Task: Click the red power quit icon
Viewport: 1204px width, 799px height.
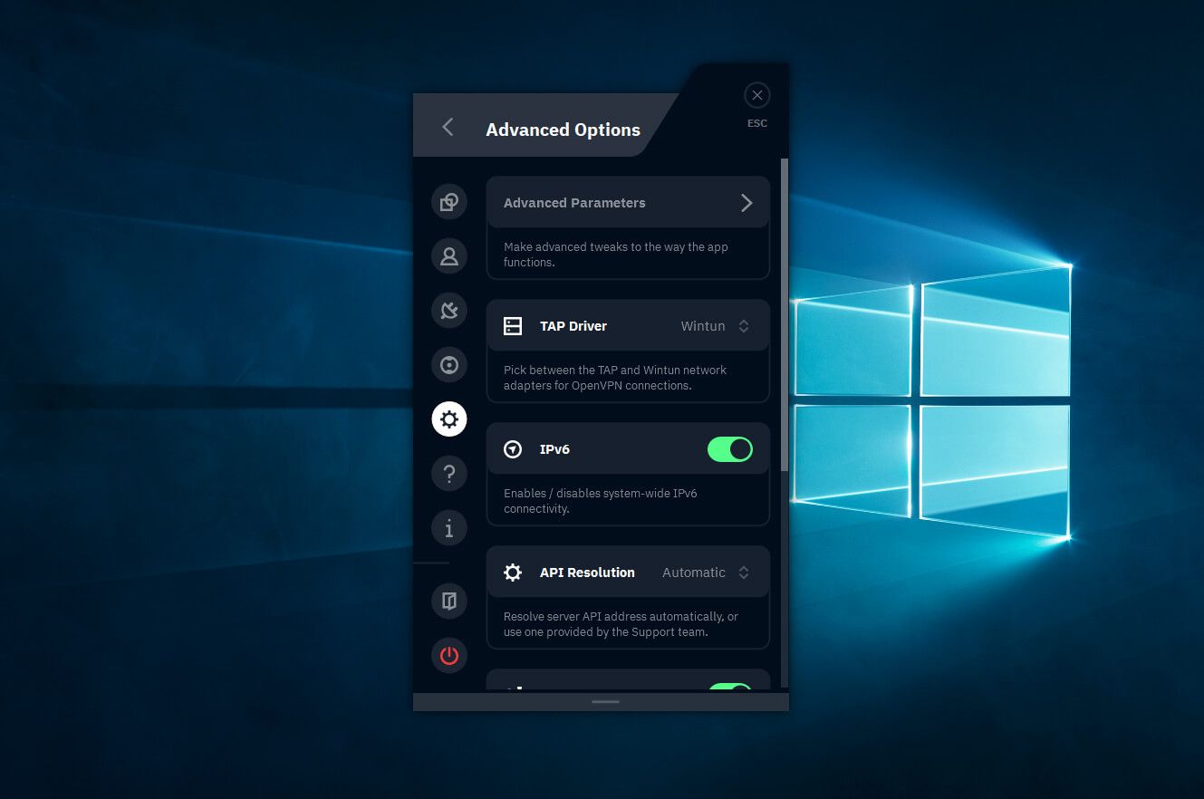Action: click(449, 655)
